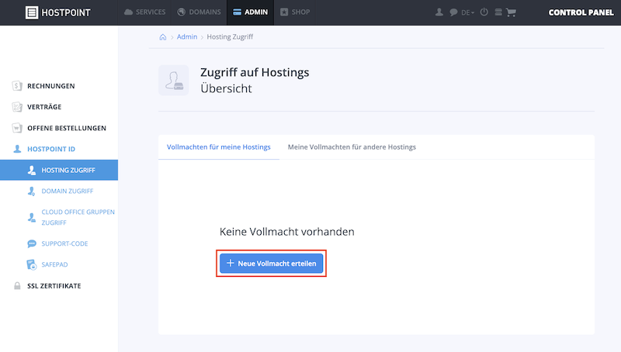This screenshot has width=621, height=352.
Task: Open the Shop menu
Action: point(295,12)
